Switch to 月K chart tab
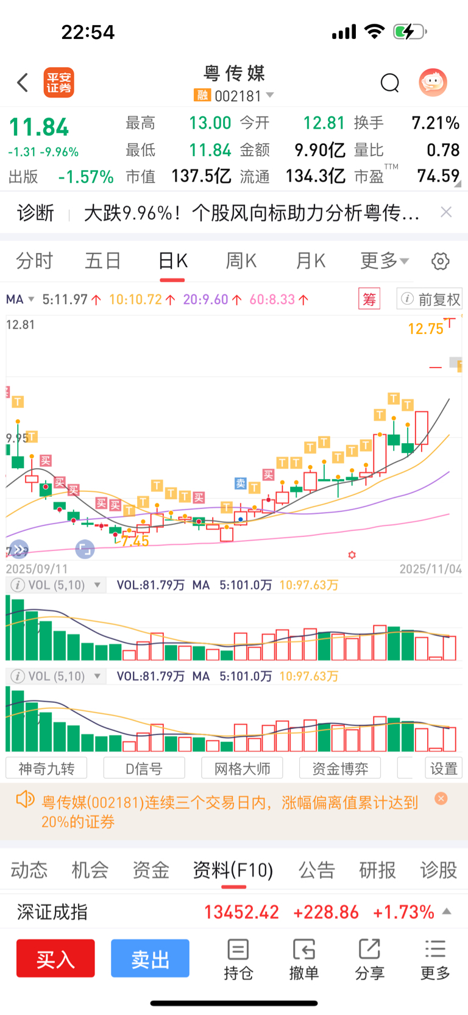Viewport: 468px width, 1015px height. coord(310,261)
